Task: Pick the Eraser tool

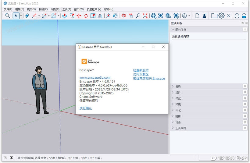Action: tap(27, 16)
